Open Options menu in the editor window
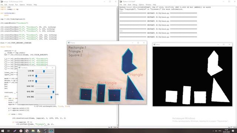237x133 pixels. (x=22, y=5)
